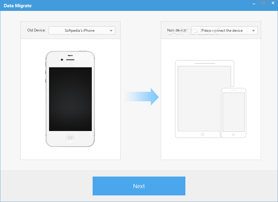
Task: Click the 'Old Device:' label
Action: (x=36, y=30)
